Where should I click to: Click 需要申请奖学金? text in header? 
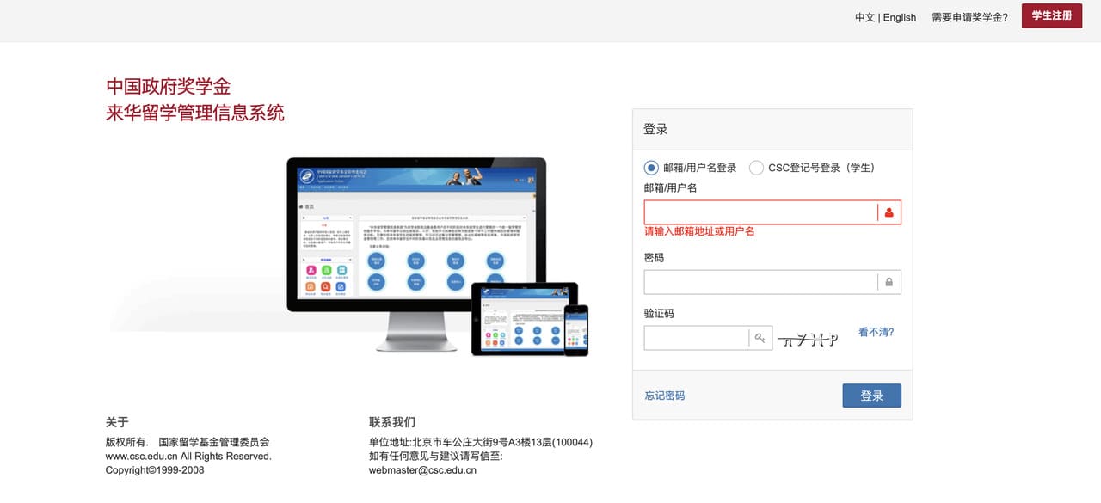click(x=969, y=17)
